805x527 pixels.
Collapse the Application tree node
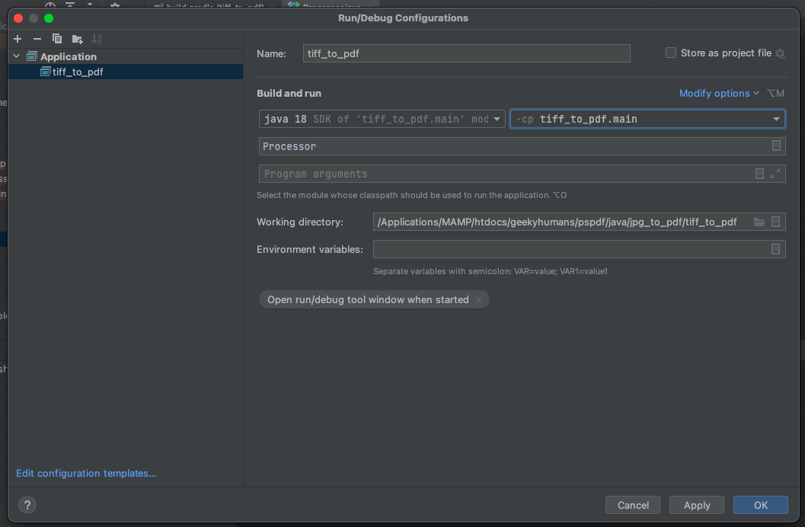[16, 56]
